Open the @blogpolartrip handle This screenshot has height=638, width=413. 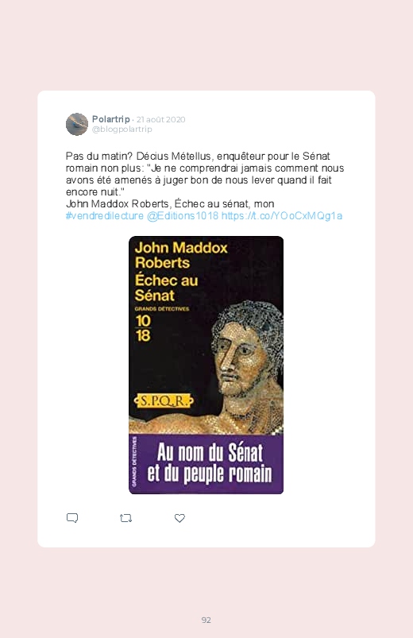pyautogui.click(x=122, y=129)
